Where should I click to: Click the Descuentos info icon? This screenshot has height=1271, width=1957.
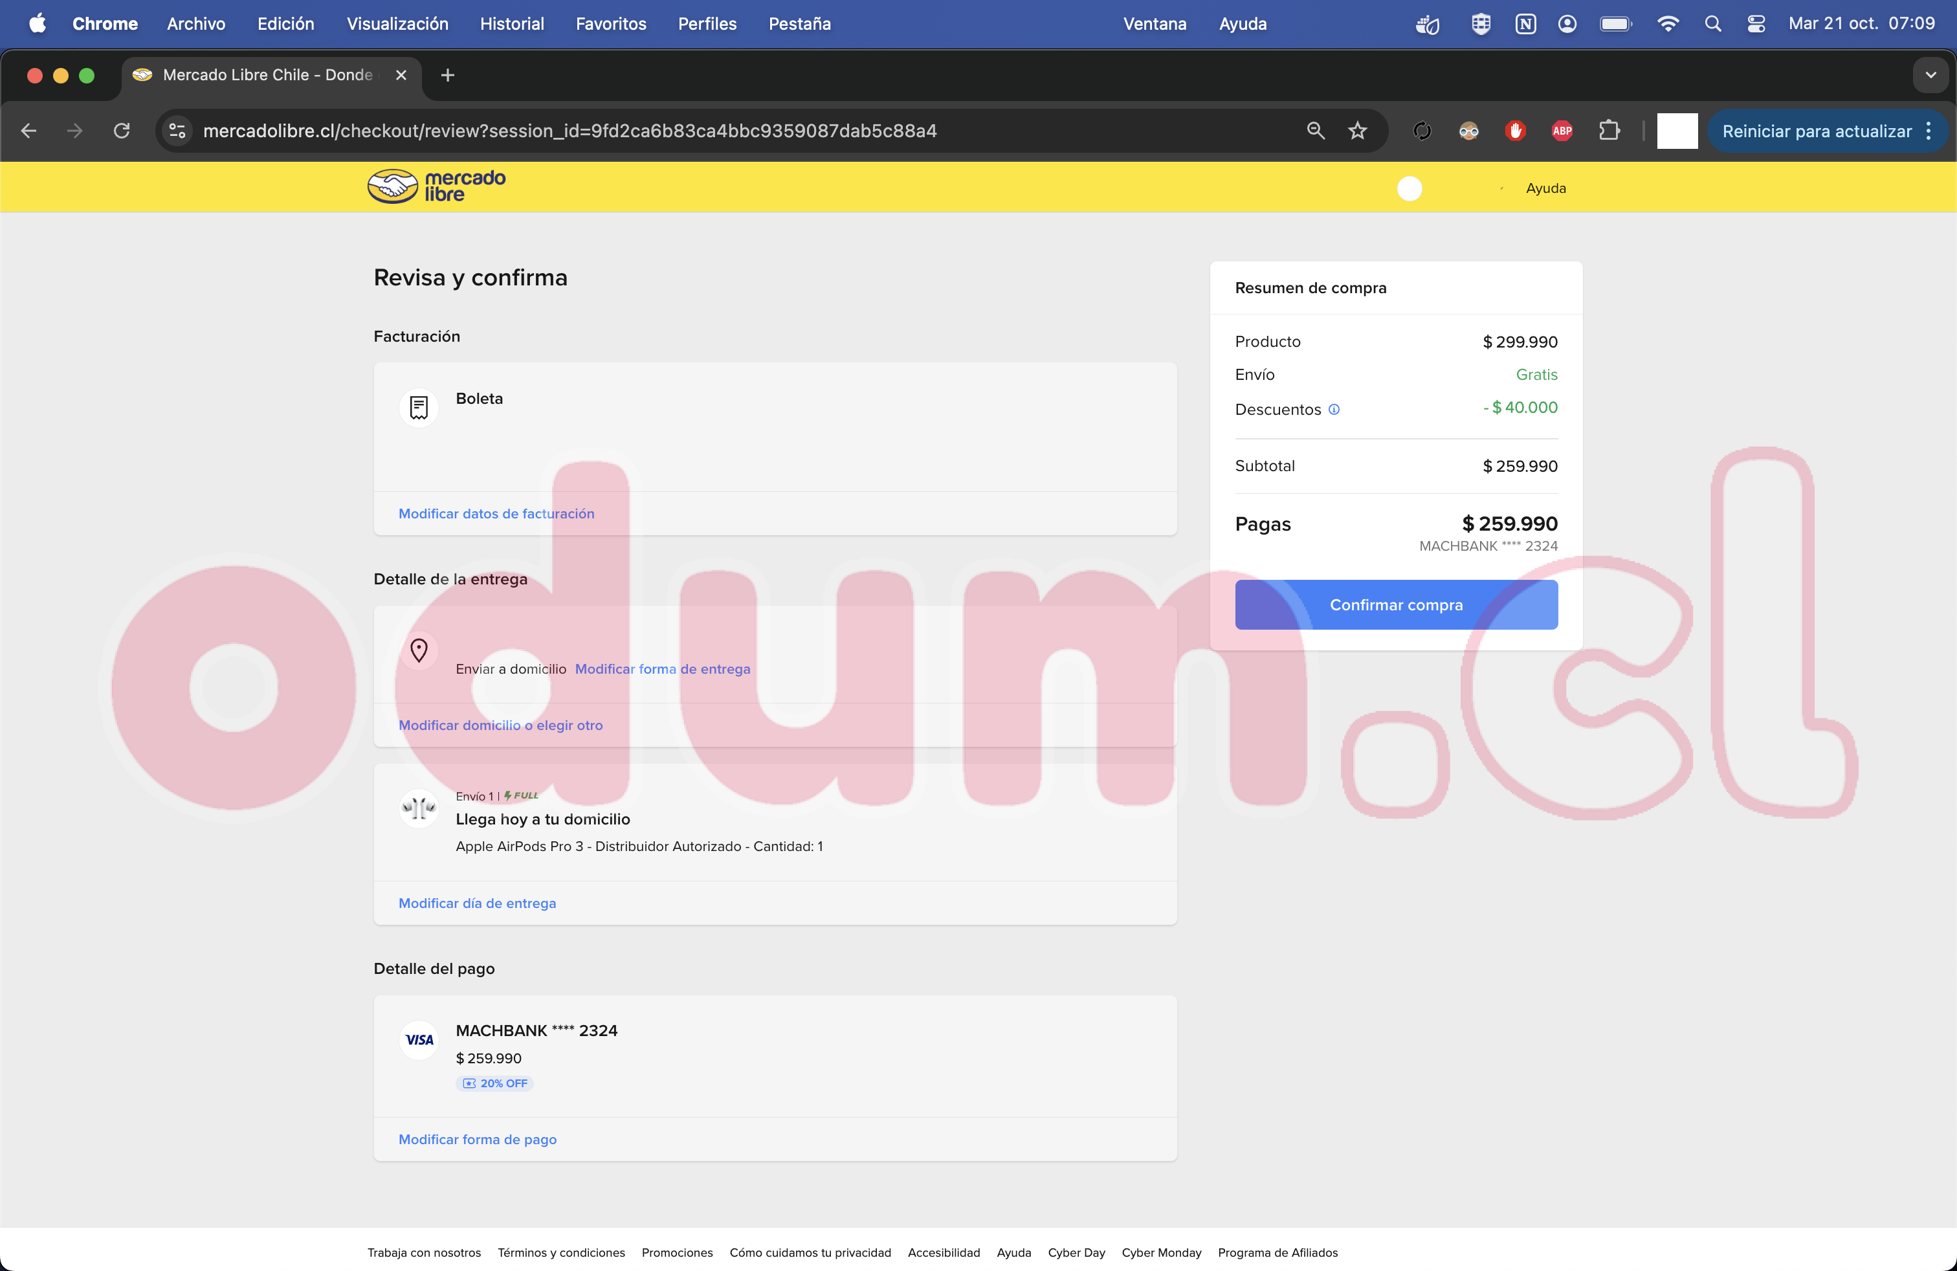(x=1334, y=410)
